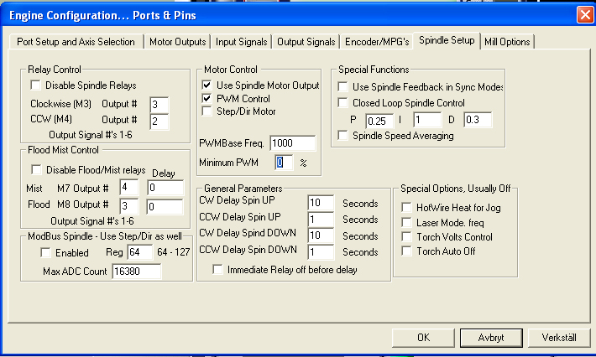
Task: Toggle the PWM Control checkbox
Action: pos(207,98)
